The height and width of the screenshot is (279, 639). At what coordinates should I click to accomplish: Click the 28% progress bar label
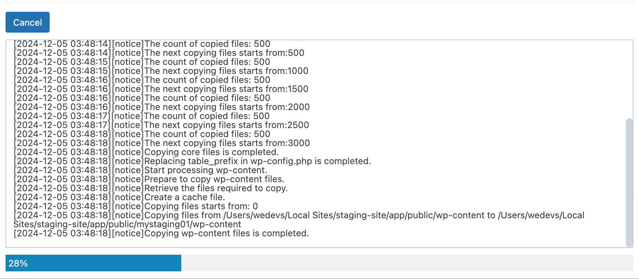click(18, 263)
